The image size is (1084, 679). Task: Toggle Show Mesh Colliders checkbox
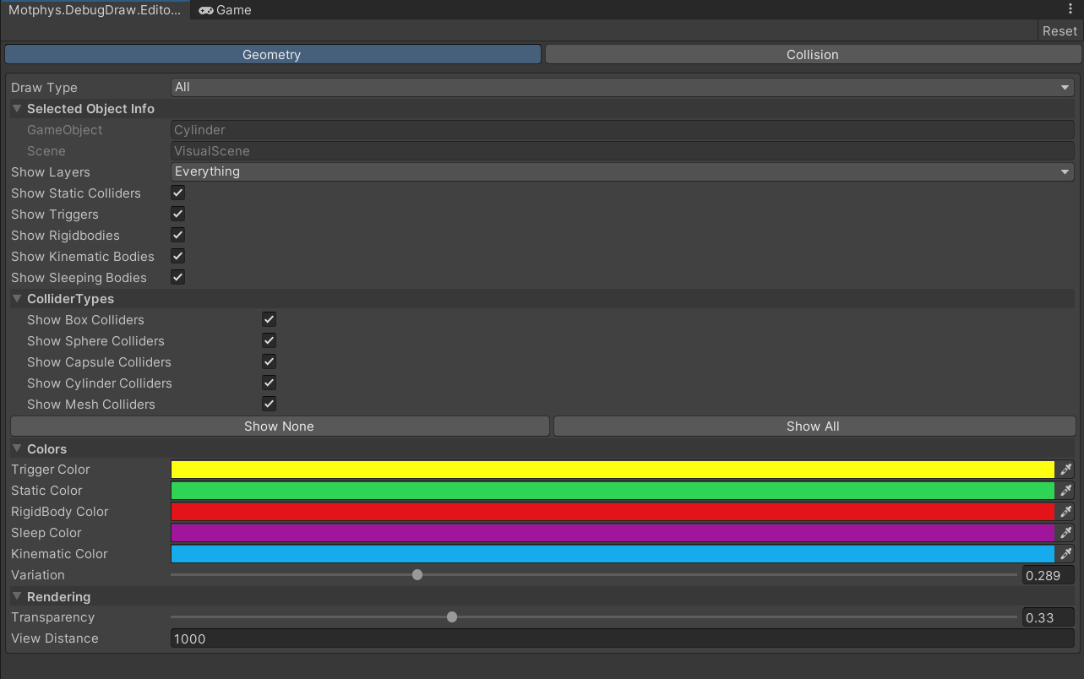coord(269,404)
